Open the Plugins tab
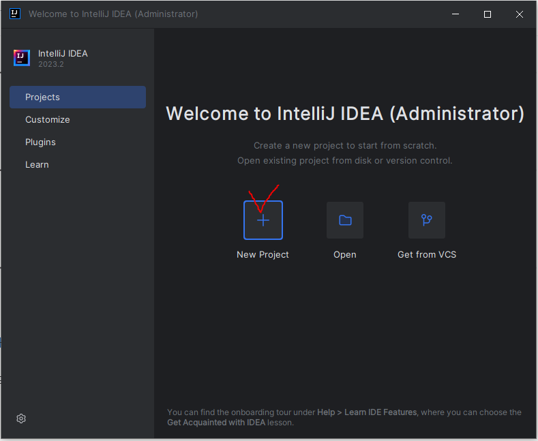 pyautogui.click(x=78, y=142)
